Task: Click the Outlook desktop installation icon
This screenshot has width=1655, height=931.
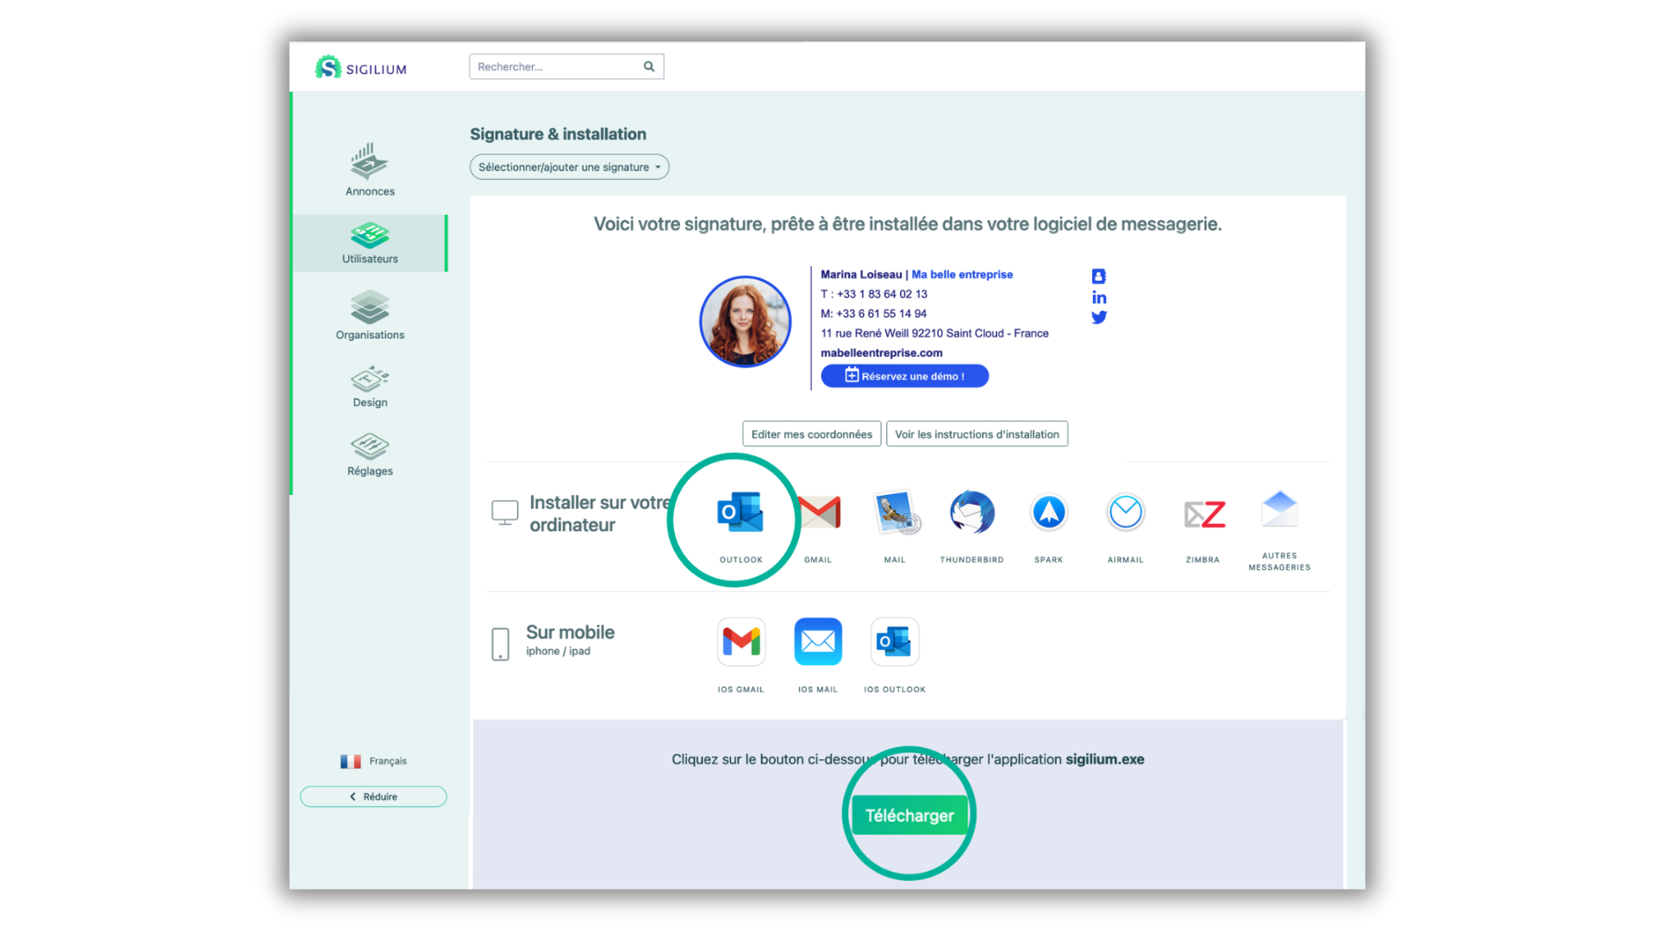Action: (740, 513)
